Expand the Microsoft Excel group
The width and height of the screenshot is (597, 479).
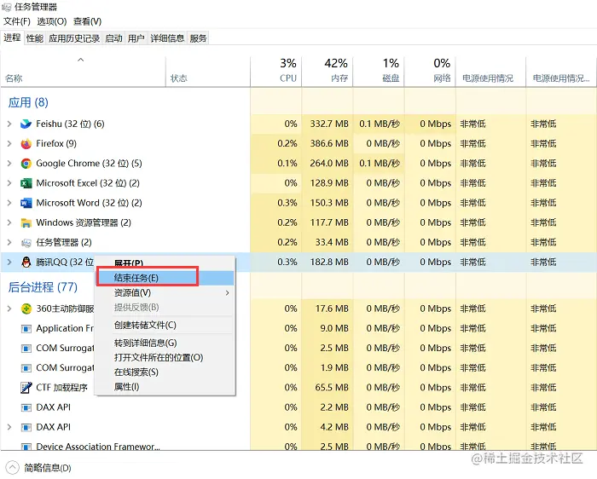(9, 183)
